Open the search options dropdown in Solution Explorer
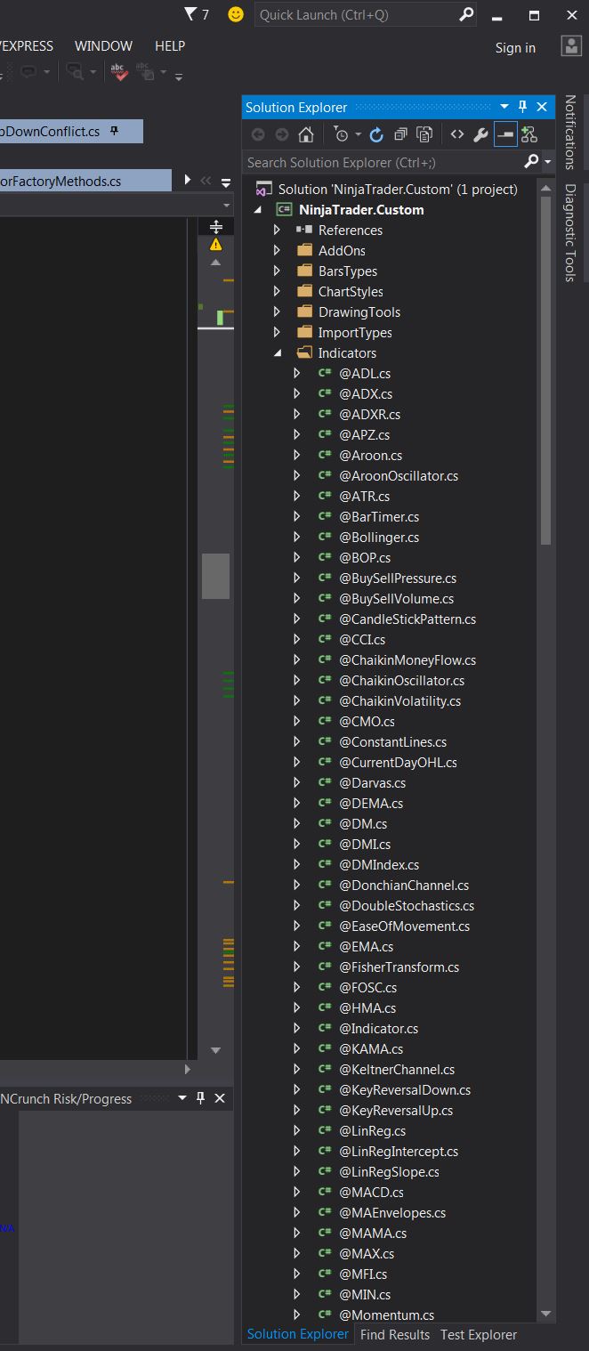Screen dimensions: 589x1351 pyautogui.click(x=546, y=162)
